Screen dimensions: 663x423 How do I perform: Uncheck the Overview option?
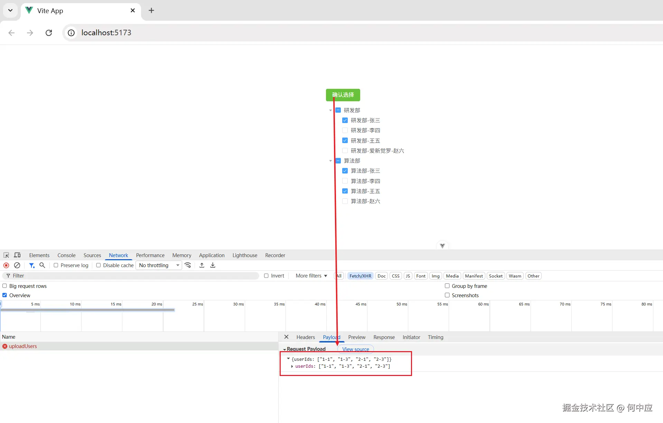click(5, 295)
